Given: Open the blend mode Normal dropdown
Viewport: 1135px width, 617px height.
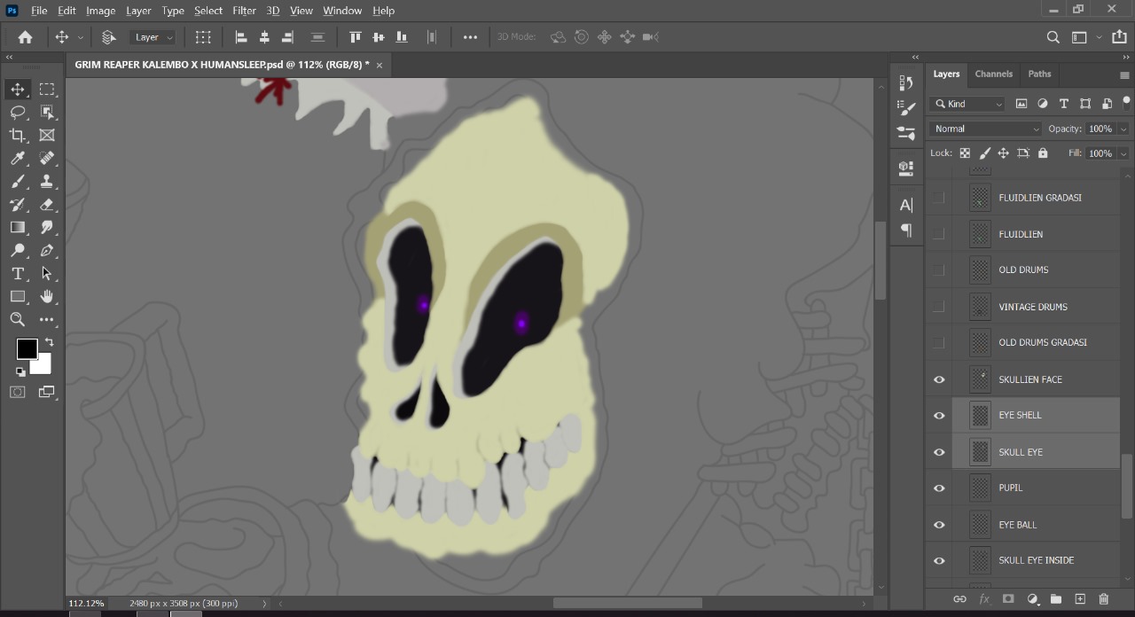Looking at the screenshot, I should click(985, 129).
